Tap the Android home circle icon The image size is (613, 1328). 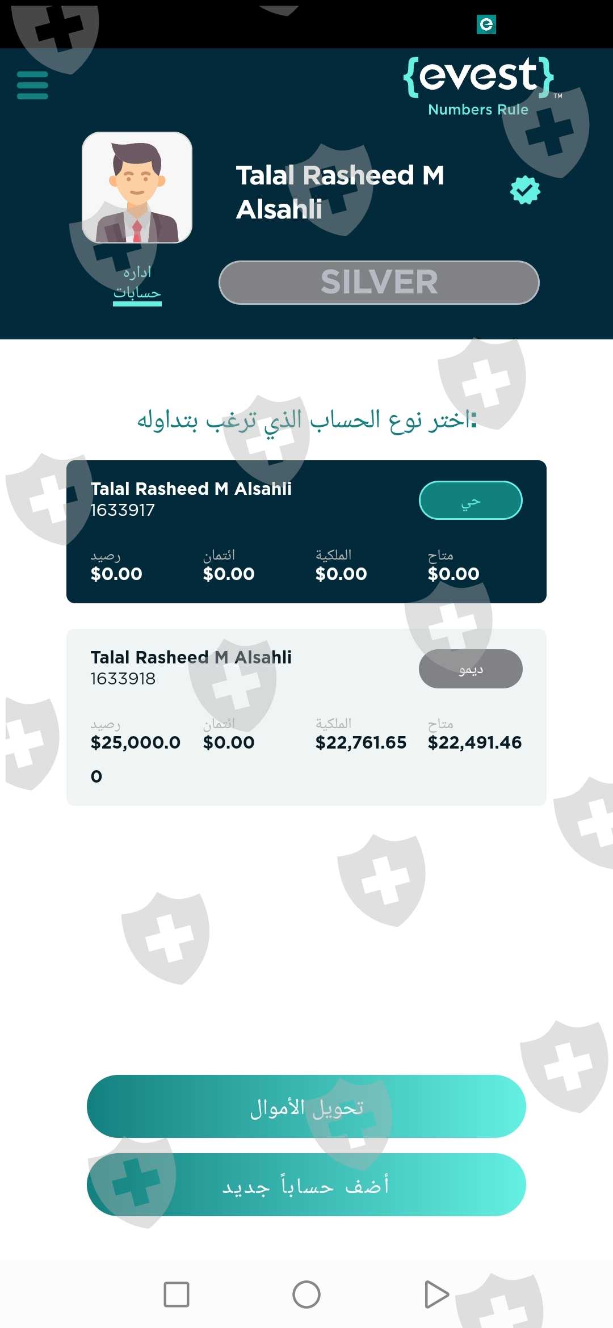[306, 1295]
